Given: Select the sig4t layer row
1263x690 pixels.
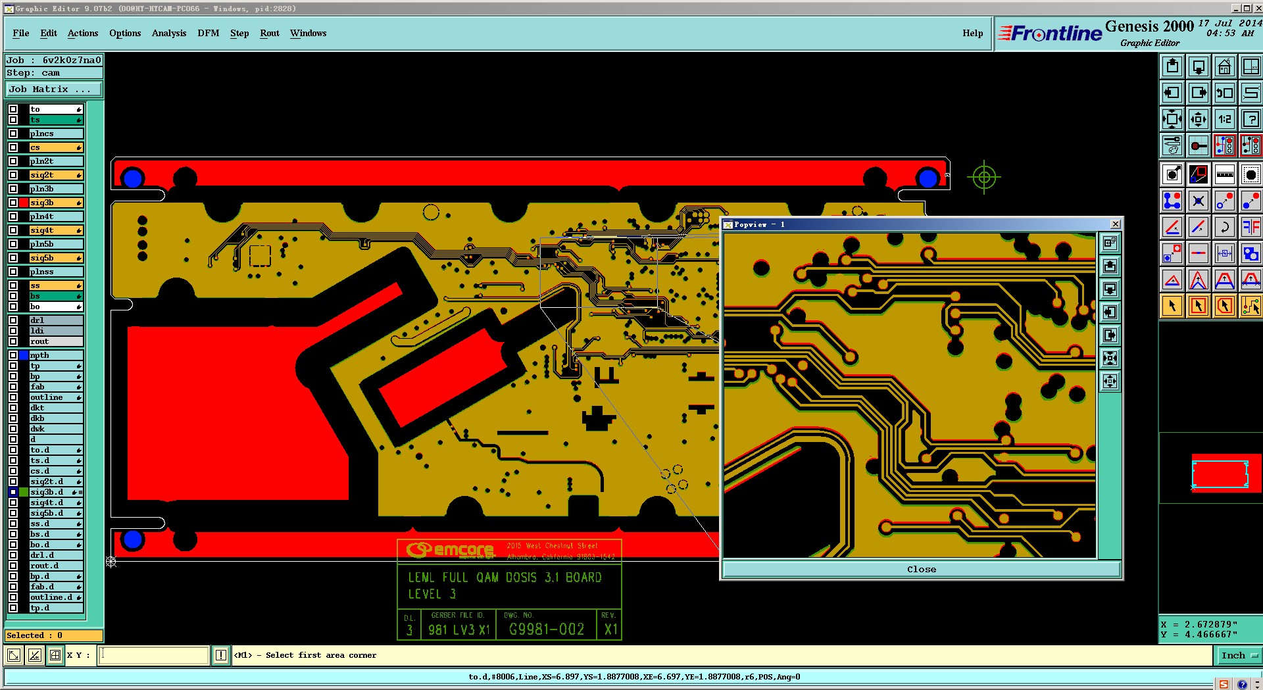Looking at the screenshot, I should pos(57,230).
